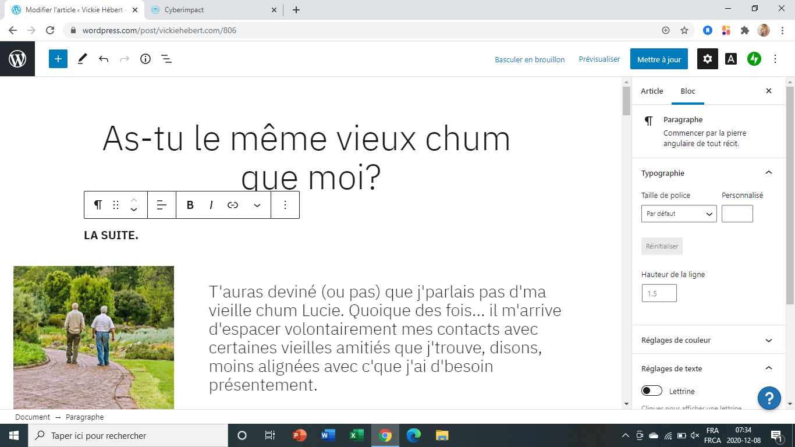Click the Mettre à jour button
Screen dimensions: 795x447
659,59
